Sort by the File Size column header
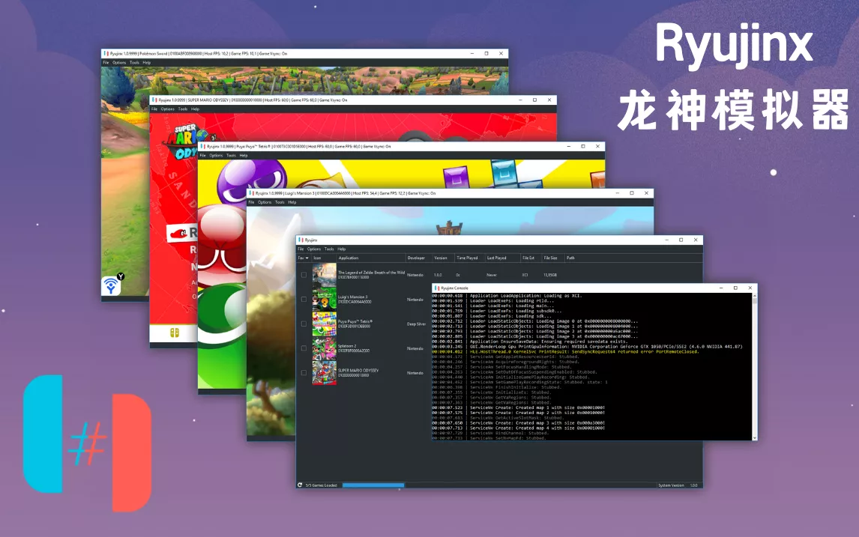 552,258
